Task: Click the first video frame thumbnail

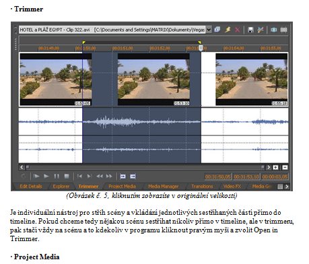Action: (x=56, y=79)
